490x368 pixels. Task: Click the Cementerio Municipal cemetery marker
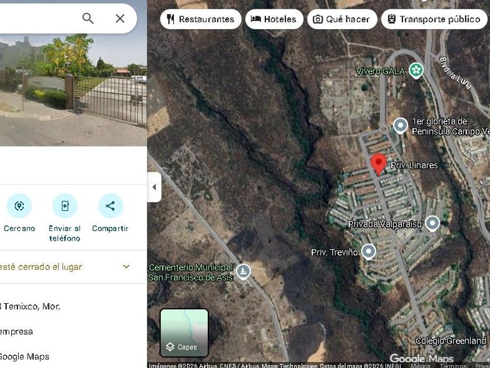tap(243, 272)
